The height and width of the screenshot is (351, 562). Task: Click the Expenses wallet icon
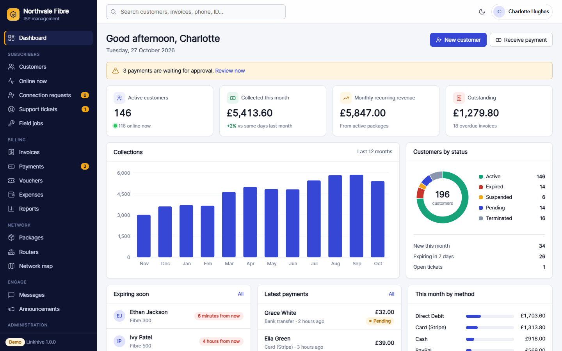[11, 195]
